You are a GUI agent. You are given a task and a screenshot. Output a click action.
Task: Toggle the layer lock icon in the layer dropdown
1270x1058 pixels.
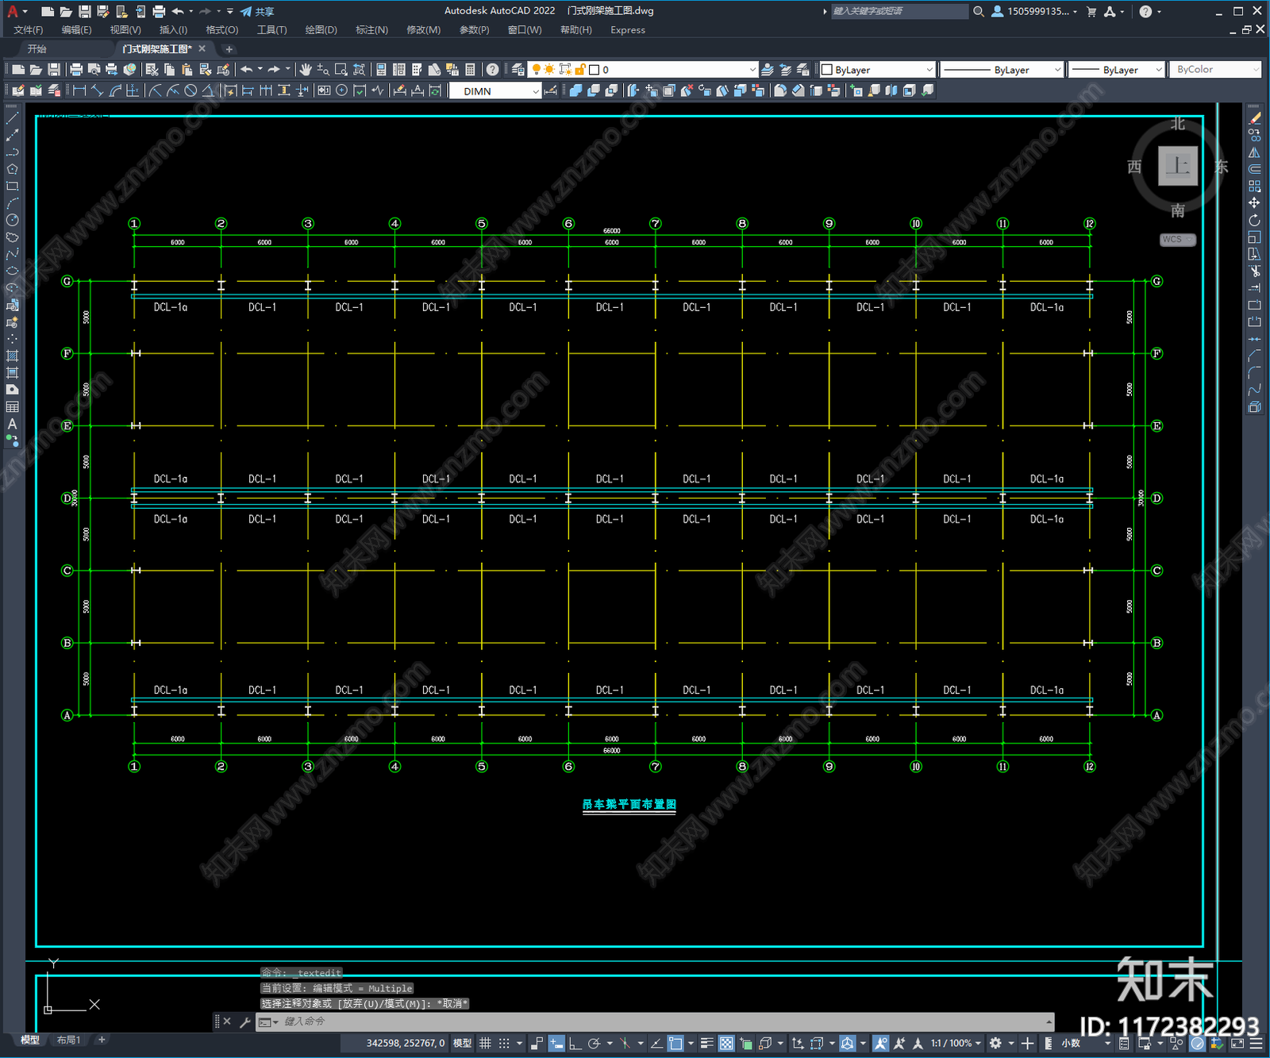580,70
